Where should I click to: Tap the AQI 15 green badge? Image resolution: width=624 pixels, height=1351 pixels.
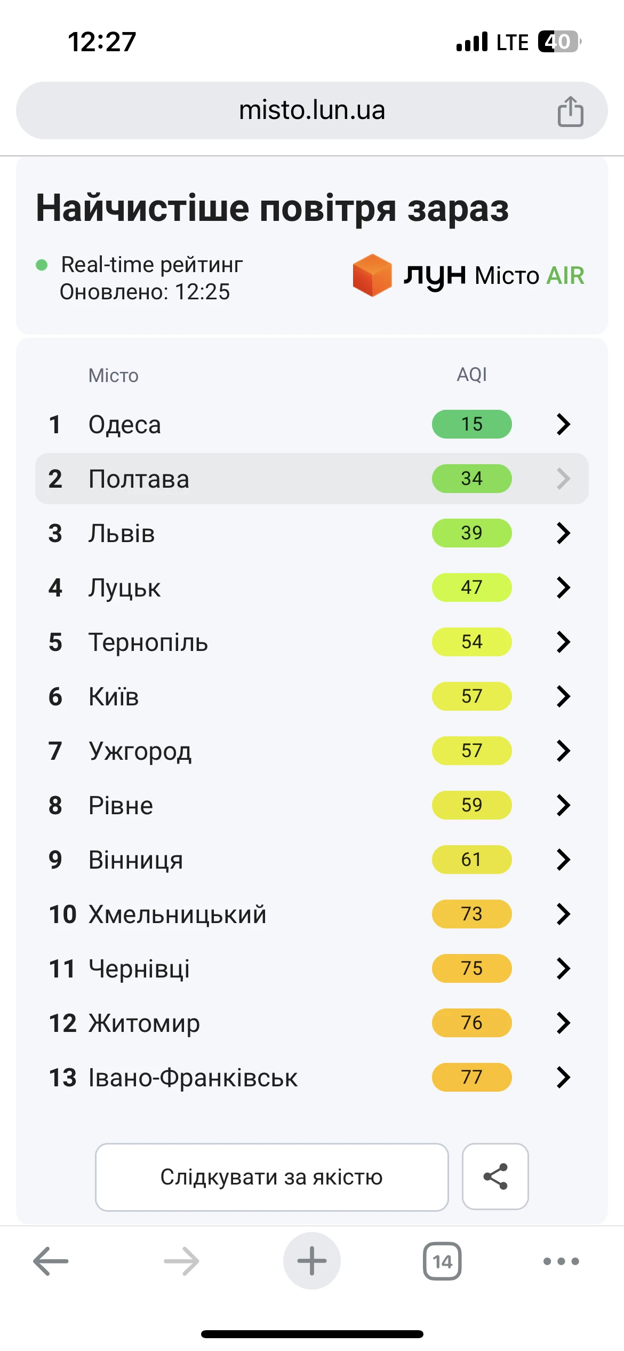point(471,424)
